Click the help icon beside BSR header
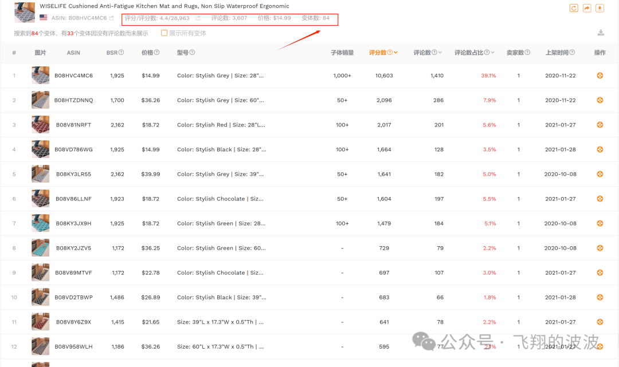Screen dimensions: 619x367 point(121,53)
